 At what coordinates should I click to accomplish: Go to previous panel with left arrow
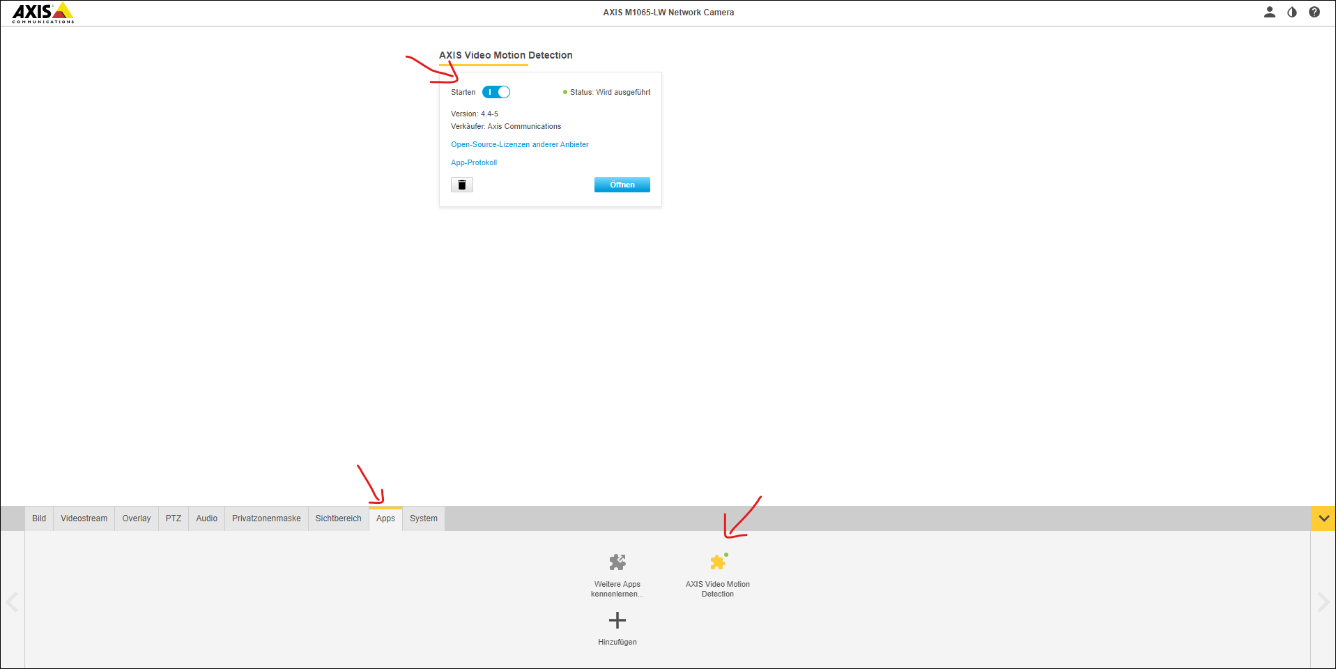(x=12, y=601)
